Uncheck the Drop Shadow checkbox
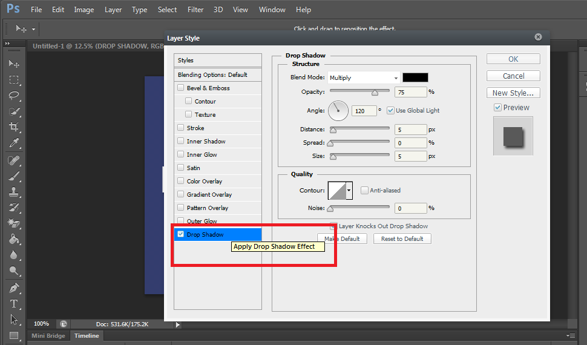The image size is (587, 345). tap(181, 234)
